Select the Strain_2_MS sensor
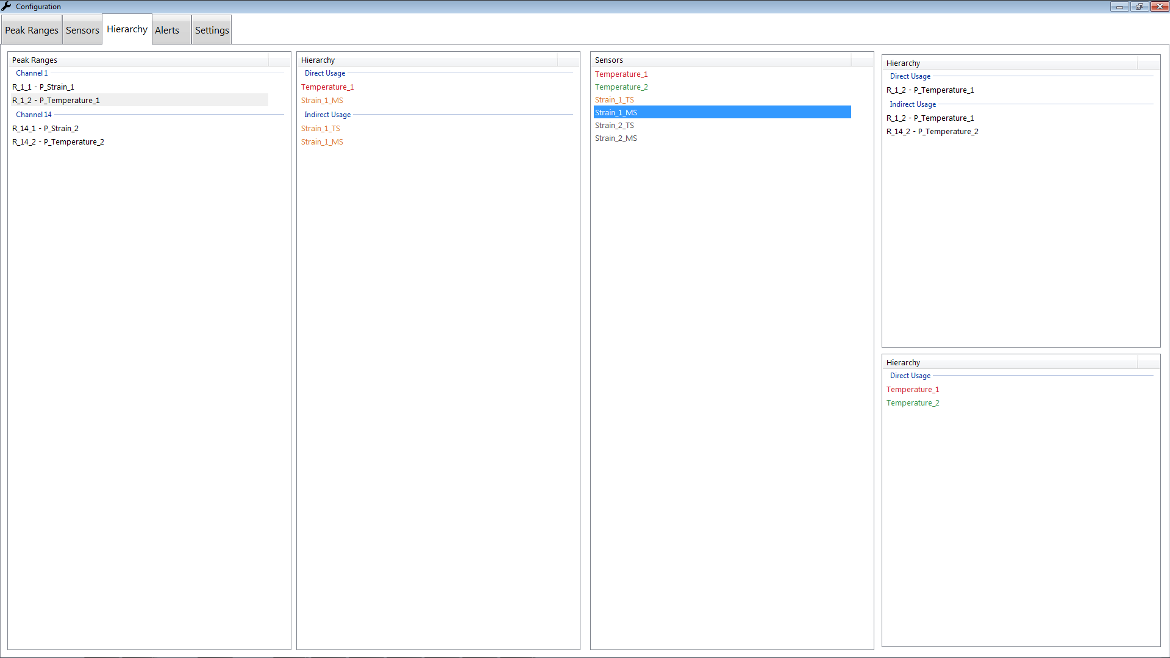1170x658 pixels. point(616,138)
